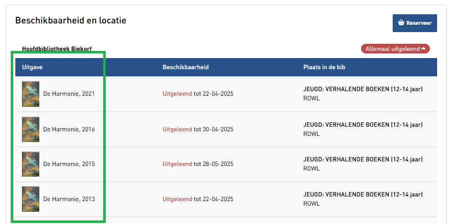Select the De Harmonie, 2013 edition text
456x224 pixels.
[x=69, y=199]
